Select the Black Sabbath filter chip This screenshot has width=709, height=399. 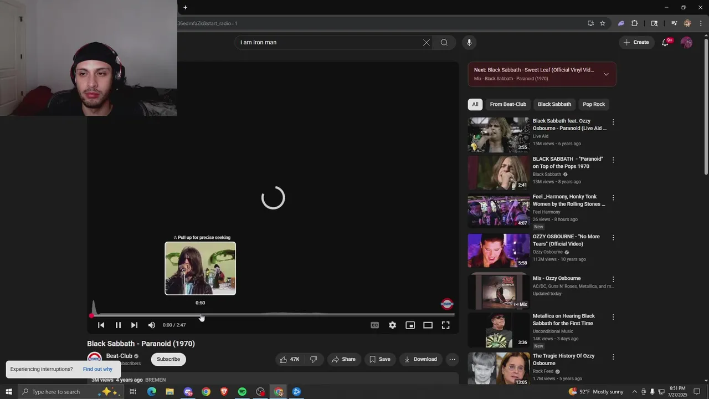coord(554,104)
